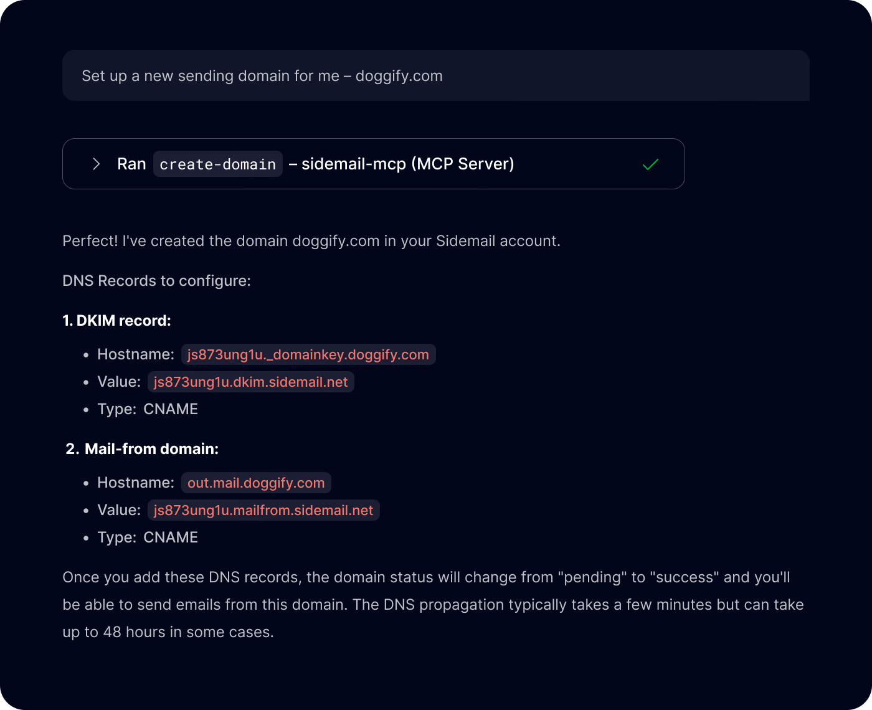Image resolution: width=872 pixels, height=710 pixels.
Task: Click the js873ung1u.mailfrom.sidemail.net value chip
Action: [263, 510]
